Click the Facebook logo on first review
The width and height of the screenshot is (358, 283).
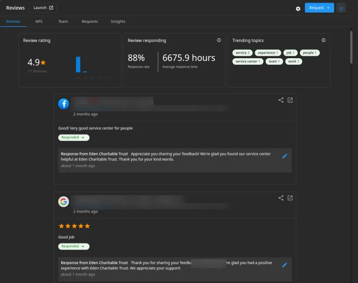click(x=64, y=104)
